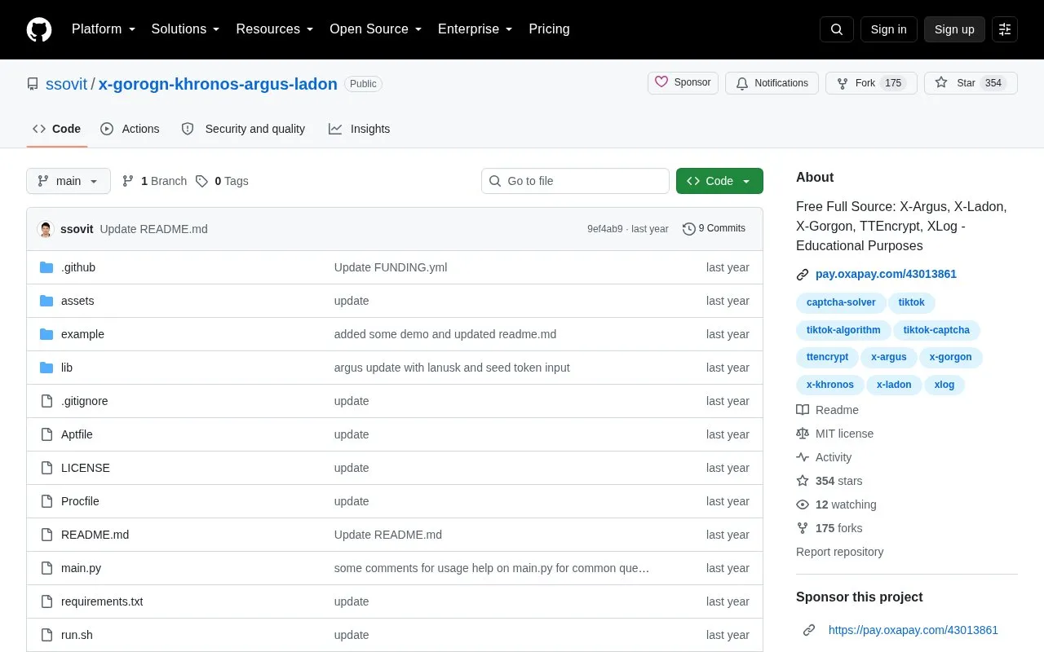1044x652 pixels.
Task: Click the Sign up button
Action: pyautogui.click(x=954, y=29)
